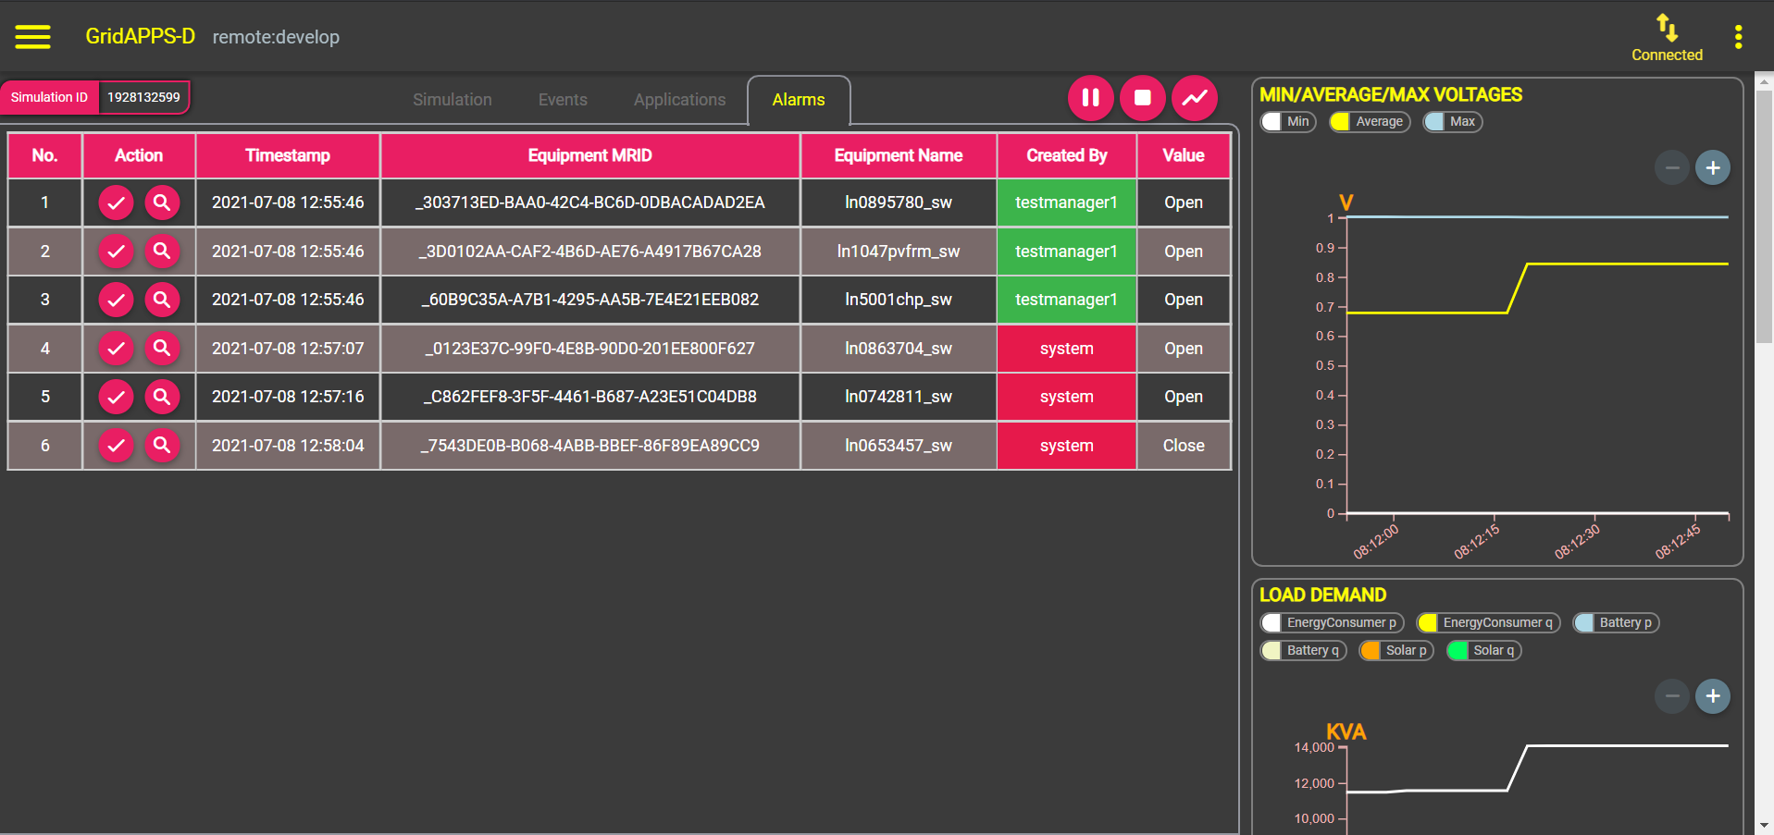Open the hamburger navigation menu
The height and width of the screenshot is (835, 1774).
coord(33,37)
